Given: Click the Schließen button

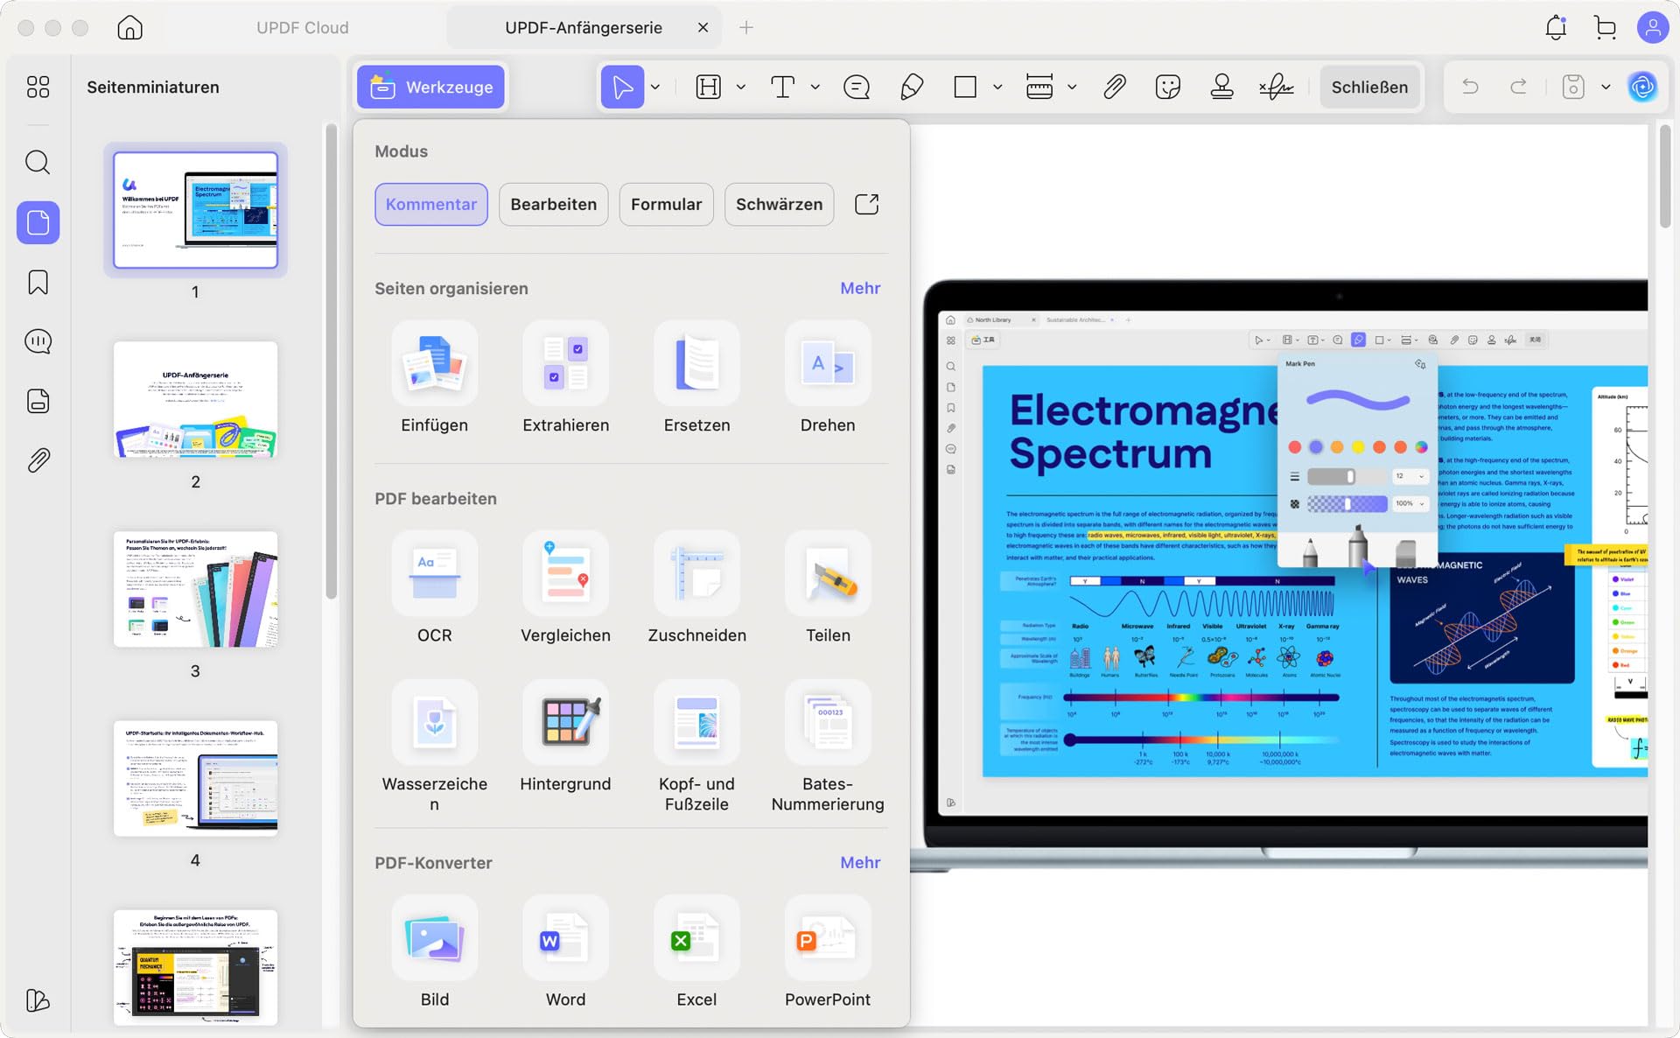Looking at the screenshot, I should coord(1369,87).
